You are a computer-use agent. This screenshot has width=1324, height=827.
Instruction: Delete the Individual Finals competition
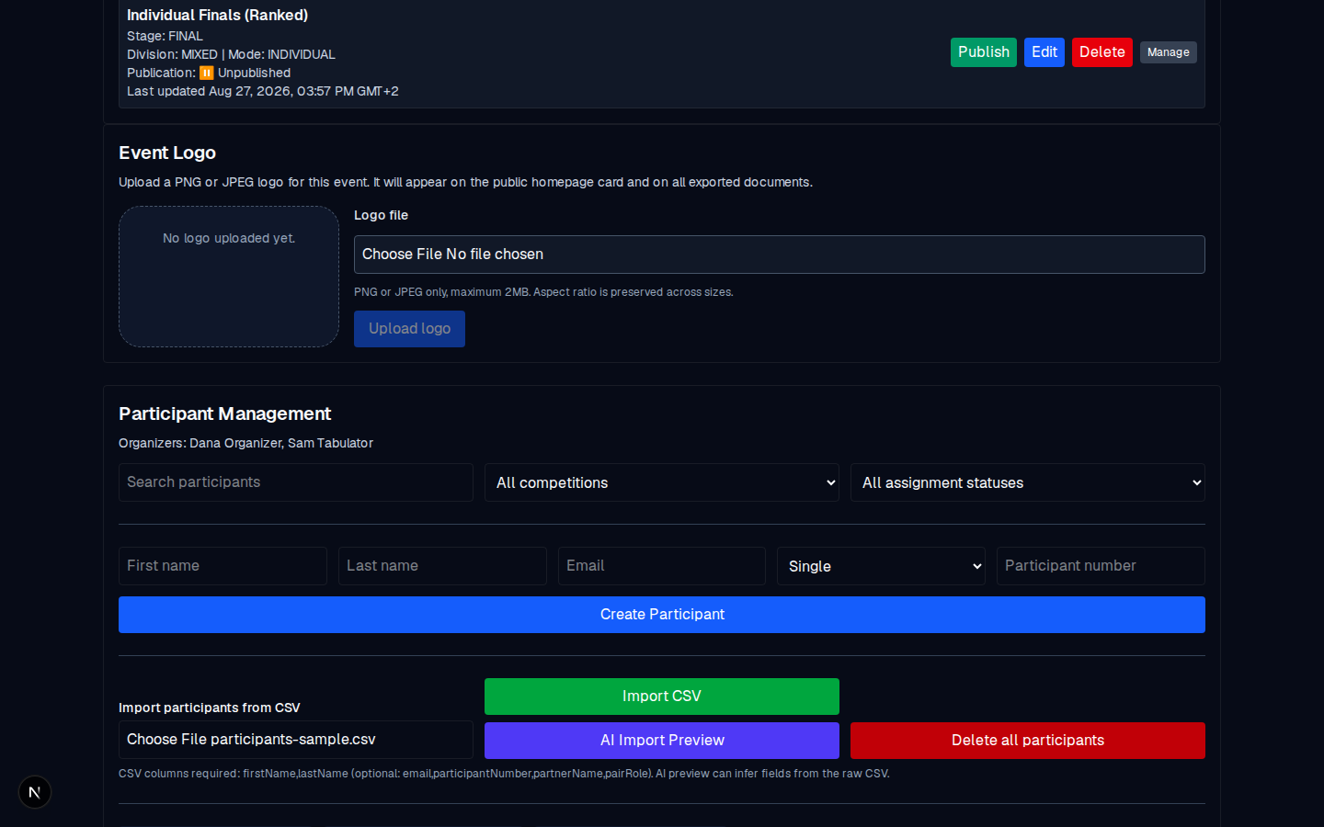[1102, 52]
